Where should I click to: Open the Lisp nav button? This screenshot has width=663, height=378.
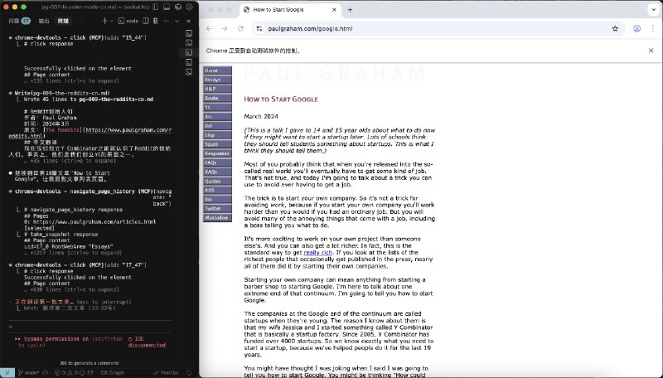point(217,135)
